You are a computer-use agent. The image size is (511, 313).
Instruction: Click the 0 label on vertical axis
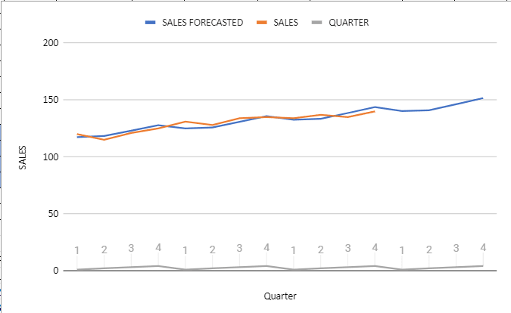pyautogui.click(x=57, y=271)
